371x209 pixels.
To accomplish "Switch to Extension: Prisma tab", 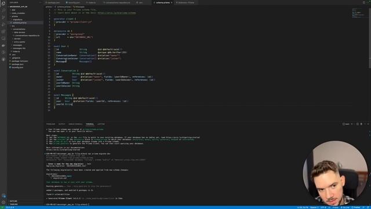I will (x=186, y=2).
